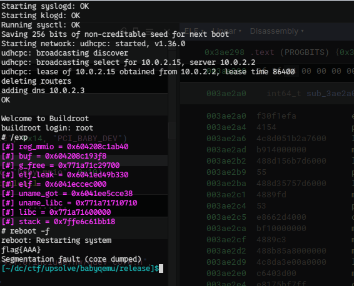
Task: Select opcode bytes 488d156b7d6000
Action: pos(291,161)
